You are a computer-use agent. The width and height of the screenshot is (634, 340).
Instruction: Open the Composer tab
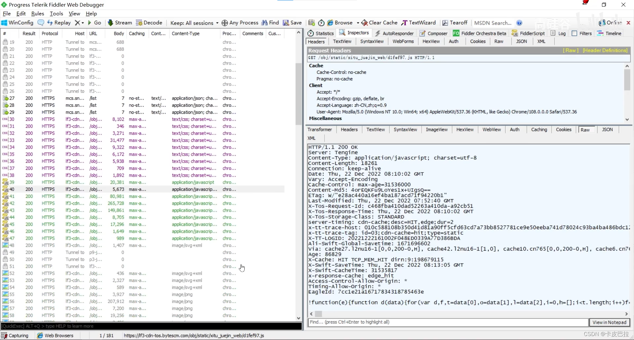click(x=433, y=33)
